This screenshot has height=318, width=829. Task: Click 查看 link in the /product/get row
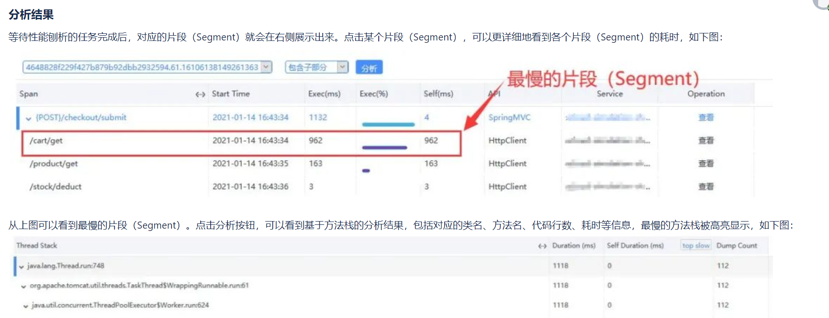(x=706, y=163)
